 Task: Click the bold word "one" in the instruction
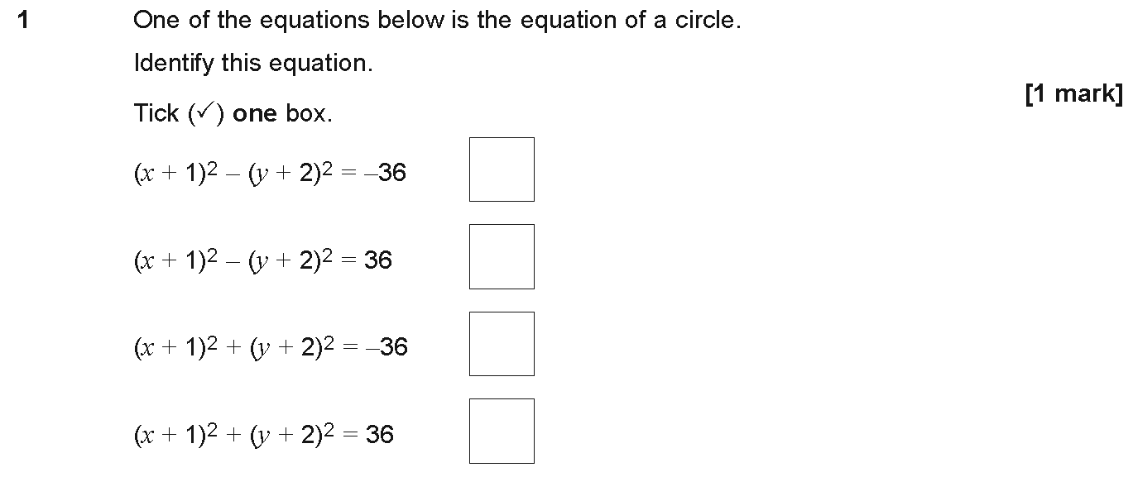click(x=255, y=113)
